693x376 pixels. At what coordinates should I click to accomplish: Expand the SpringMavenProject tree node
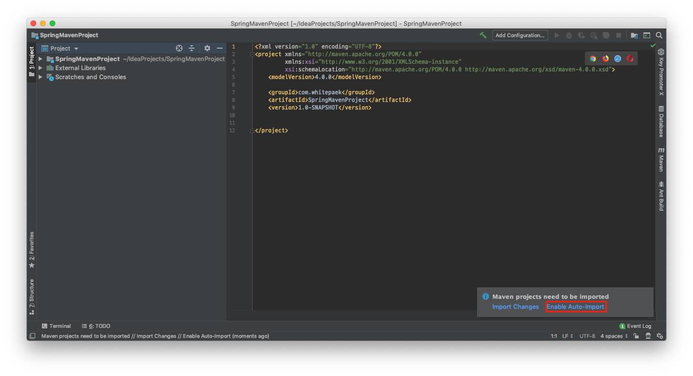41,59
